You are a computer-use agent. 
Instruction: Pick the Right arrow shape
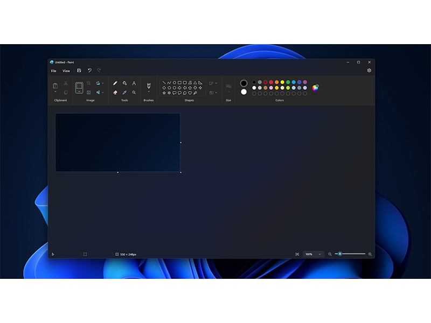click(x=179, y=88)
